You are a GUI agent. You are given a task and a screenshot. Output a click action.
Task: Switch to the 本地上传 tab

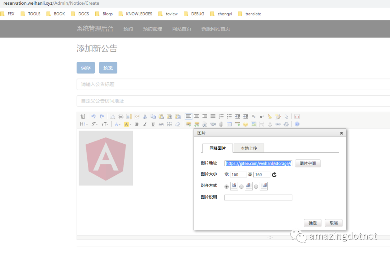tap(249, 148)
